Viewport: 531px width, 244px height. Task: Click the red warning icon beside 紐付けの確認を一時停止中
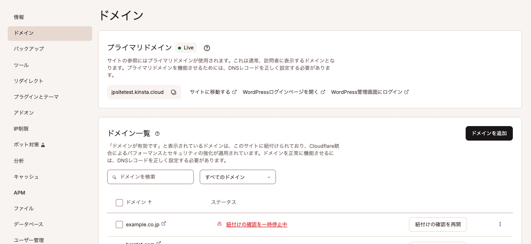click(220, 224)
